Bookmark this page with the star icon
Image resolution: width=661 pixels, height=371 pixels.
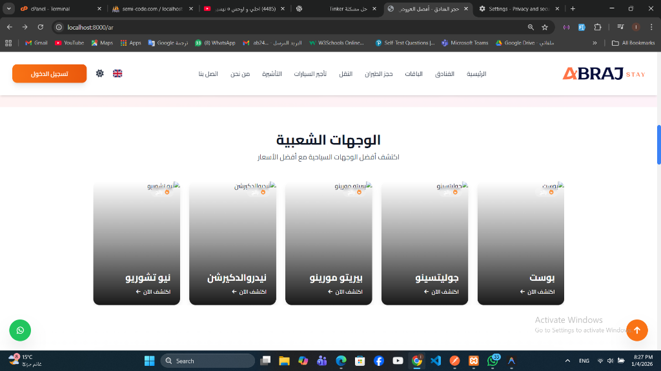point(545,27)
